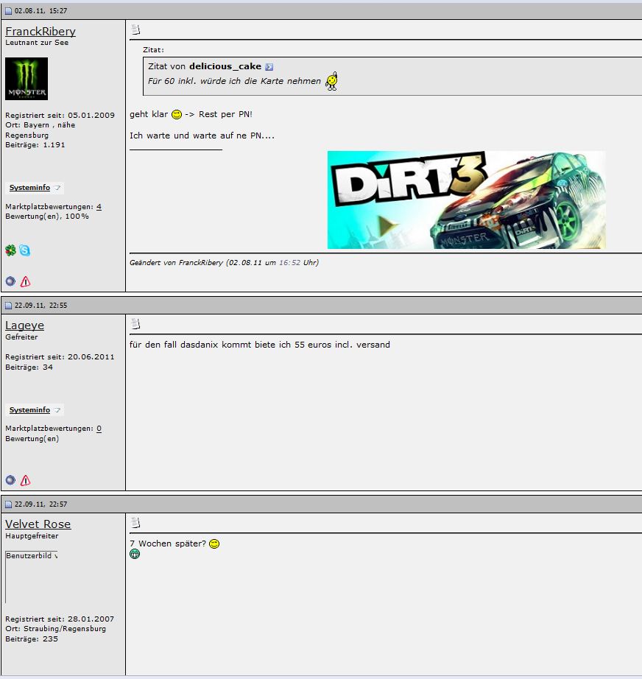Click document icon in FranckRibery's post
This screenshot has height=679, width=642.
tap(136, 29)
